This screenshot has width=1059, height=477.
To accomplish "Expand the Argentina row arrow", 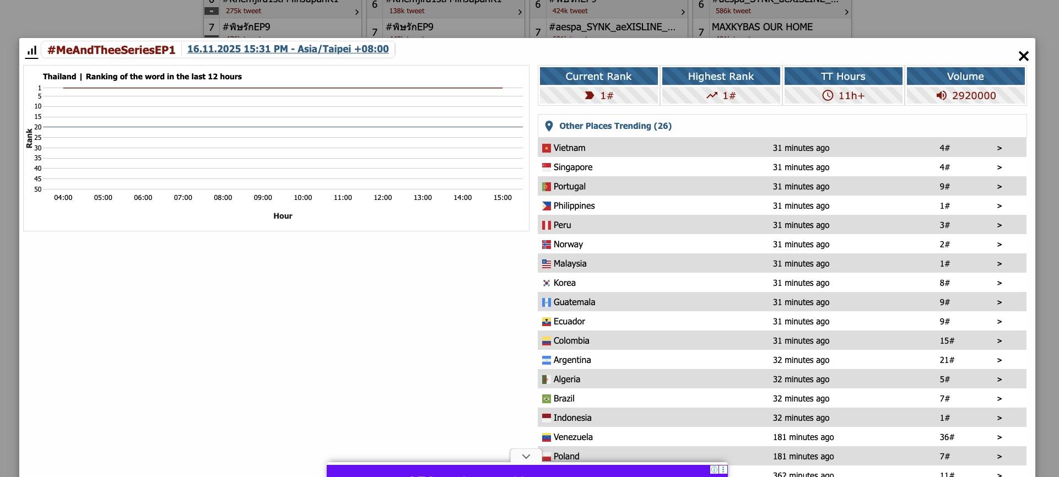I will (999, 360).
